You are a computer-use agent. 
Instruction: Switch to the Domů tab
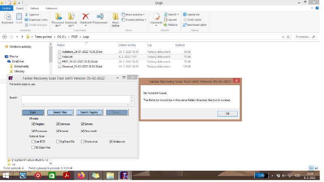(x=20, y=8)
